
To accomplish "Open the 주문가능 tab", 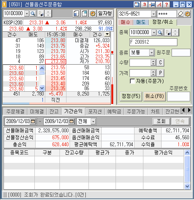I will click(x=136, y=111).
